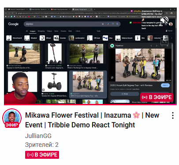The height and width of the screenshot is (165, 179).
Task: Click the 'Зрителей: 2' viewer count text
Action: pyautogui.click(x=42, y=145)
